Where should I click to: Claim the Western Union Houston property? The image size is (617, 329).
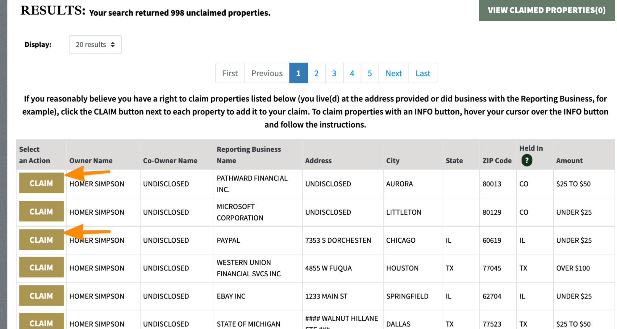click(x=41, y=267)
